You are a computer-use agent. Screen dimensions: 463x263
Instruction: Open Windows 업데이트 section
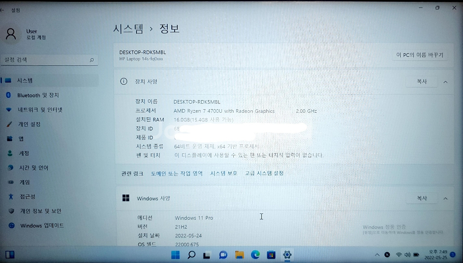[x=42, y=226]
